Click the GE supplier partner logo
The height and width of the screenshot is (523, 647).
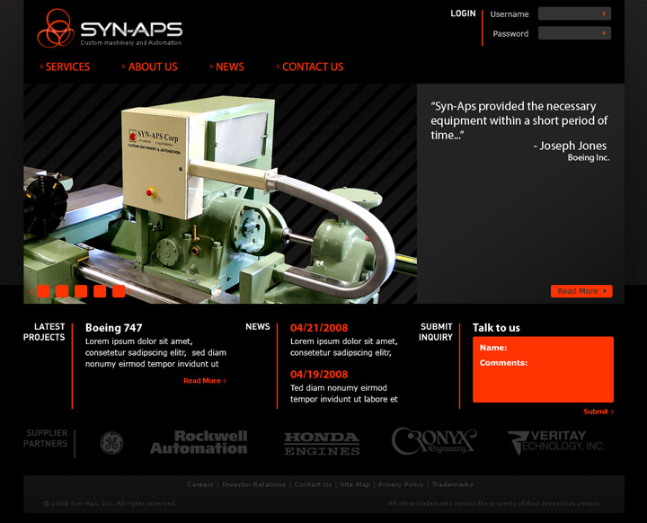point(111,443)
